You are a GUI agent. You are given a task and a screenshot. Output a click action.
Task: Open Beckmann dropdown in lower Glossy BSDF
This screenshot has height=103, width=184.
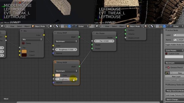coord(66,71)
